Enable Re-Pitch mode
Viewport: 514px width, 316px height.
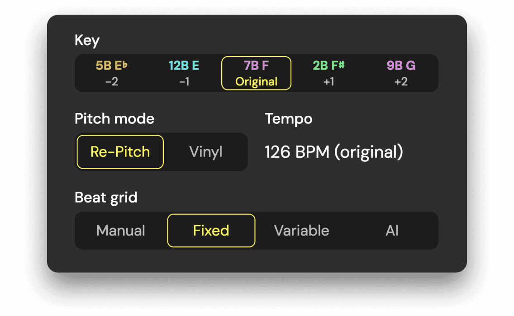(119, 152)
